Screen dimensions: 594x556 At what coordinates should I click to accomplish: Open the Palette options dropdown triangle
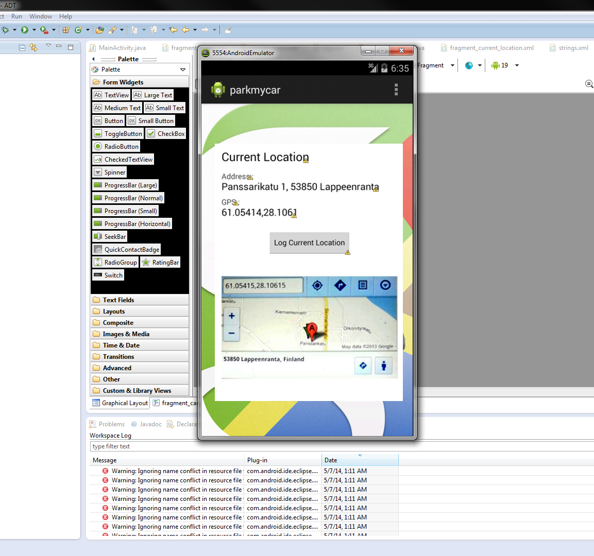[x=183, y=69]
